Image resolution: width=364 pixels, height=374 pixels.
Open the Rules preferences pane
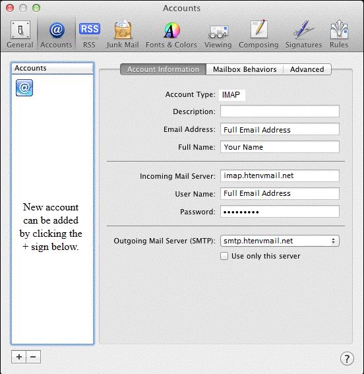point(339,34)
